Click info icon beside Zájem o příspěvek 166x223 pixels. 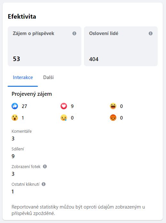coord(74,33)
